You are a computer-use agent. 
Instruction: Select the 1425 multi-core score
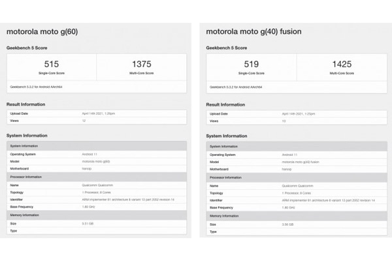coord(340,64)
